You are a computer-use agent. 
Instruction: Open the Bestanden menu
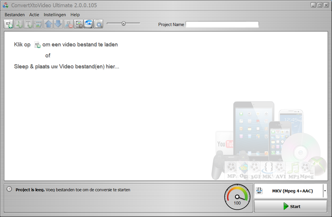pos(14,14)
